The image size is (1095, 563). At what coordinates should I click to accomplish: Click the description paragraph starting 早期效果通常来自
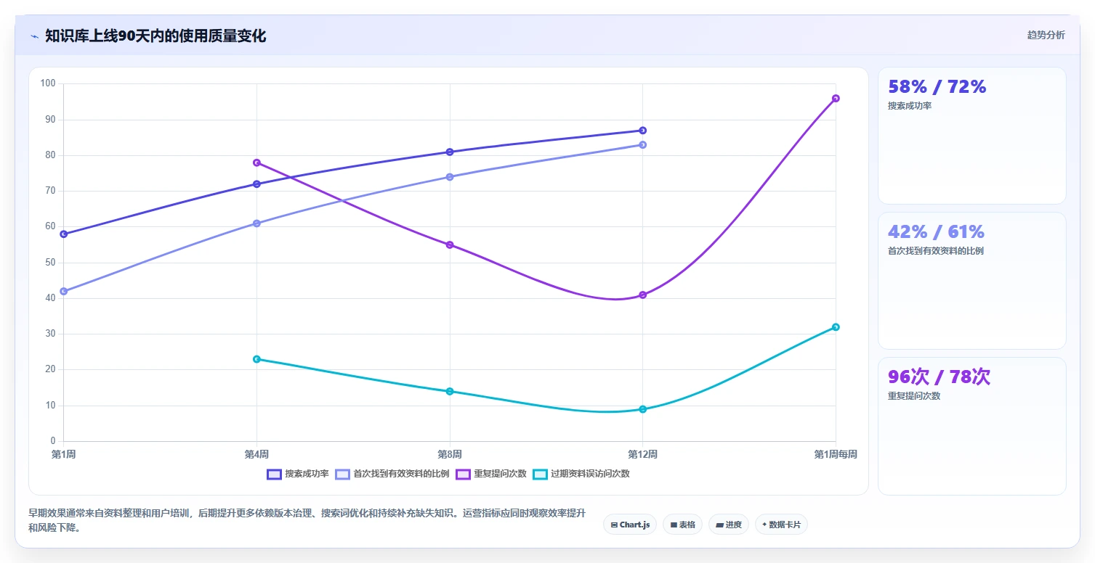click(307, 521)
